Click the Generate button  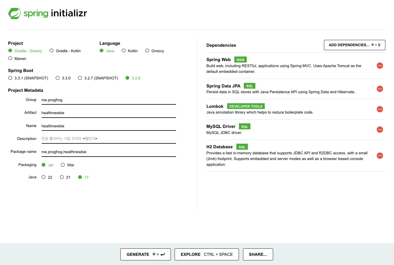(x=146, y=254)
